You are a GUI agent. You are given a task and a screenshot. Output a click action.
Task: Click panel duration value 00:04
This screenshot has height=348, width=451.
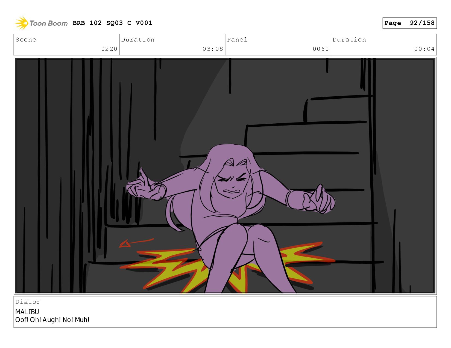coord(424,49)
